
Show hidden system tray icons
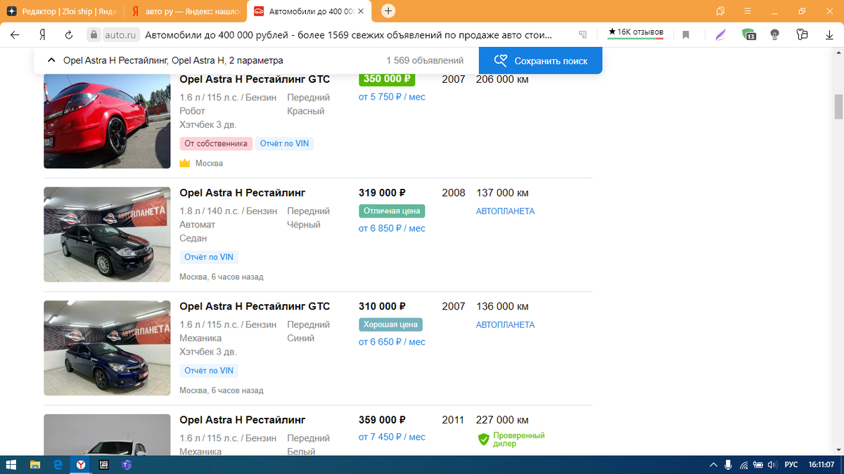714,464
